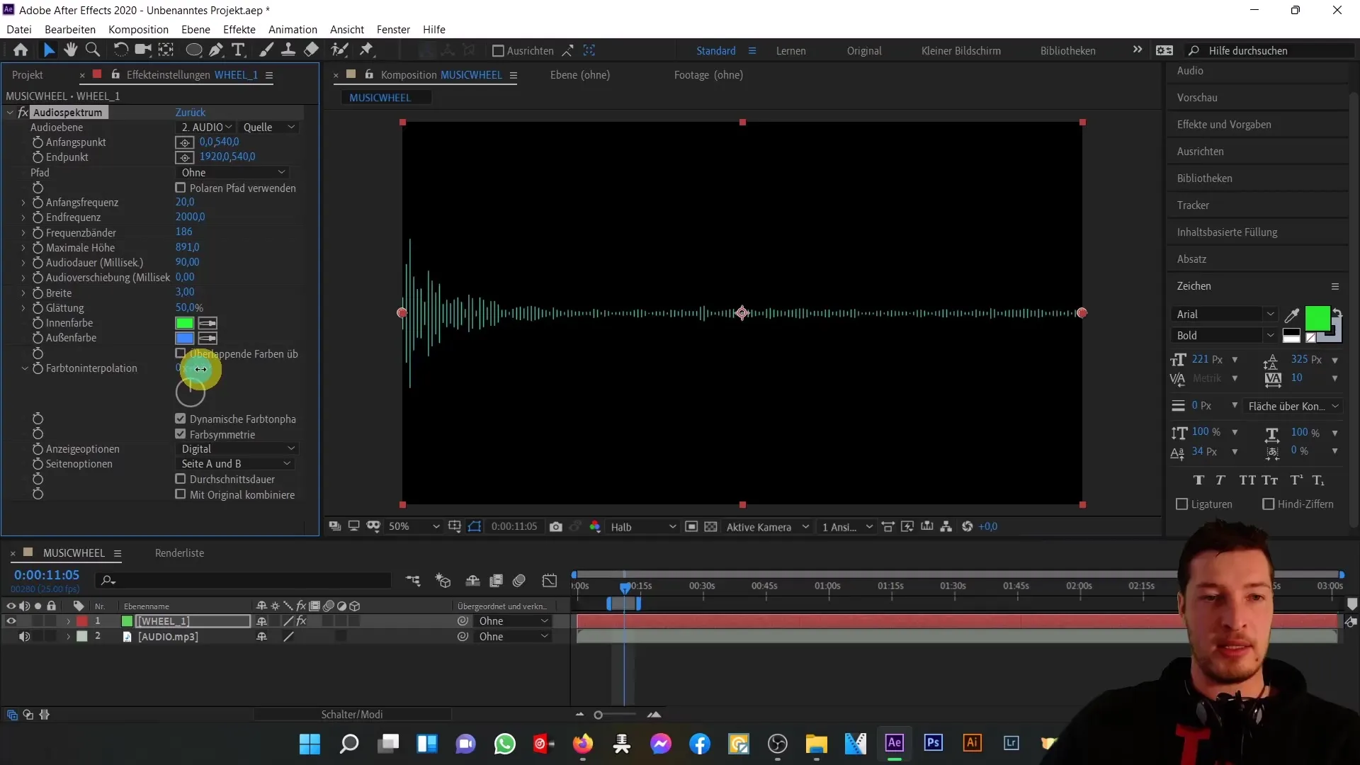
Task: Toggle motion blur switch in timeline header
Action: pyautogui.click(x=519, y=581)
